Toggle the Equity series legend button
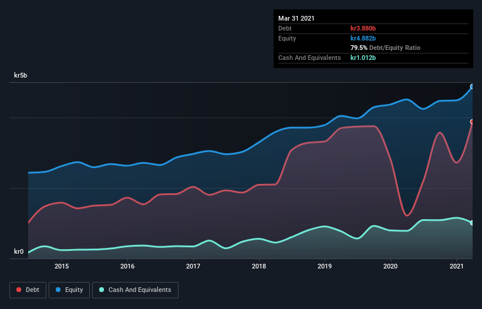The width and height of the screenshot is (482, 309). pyautogui.click(x=69, y=290)
